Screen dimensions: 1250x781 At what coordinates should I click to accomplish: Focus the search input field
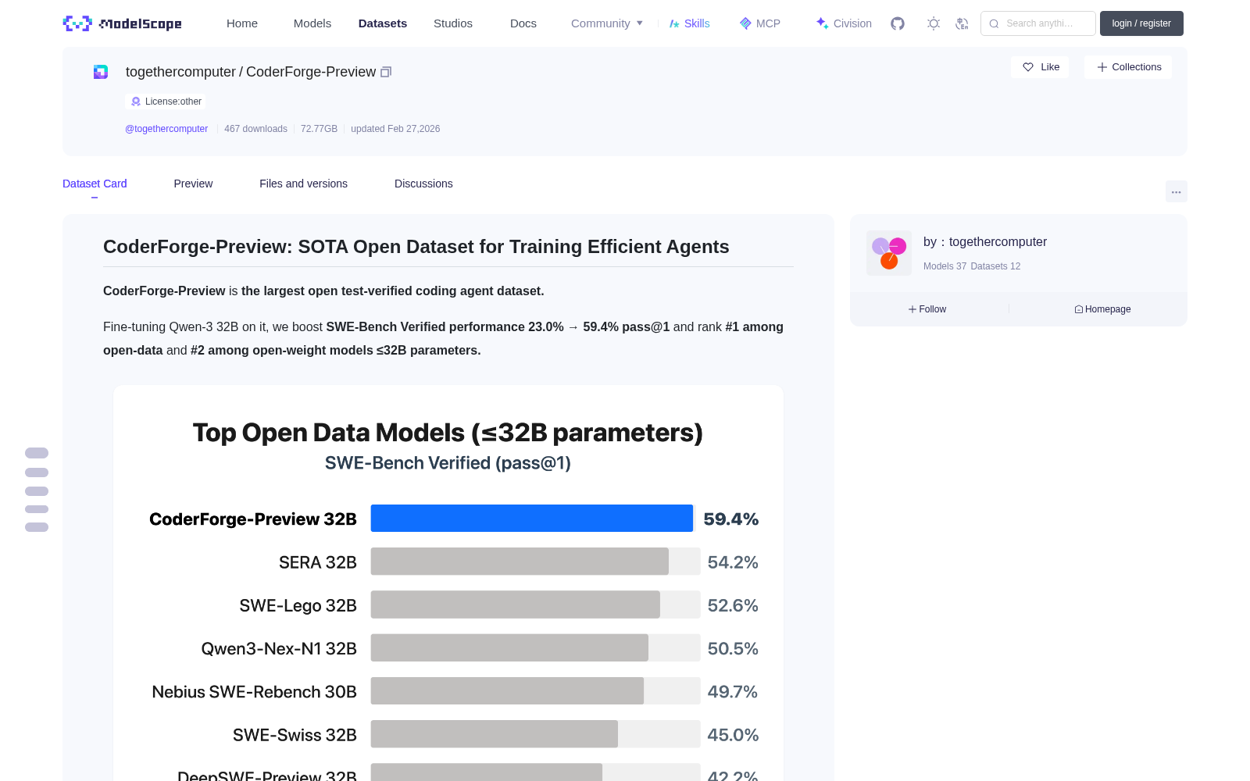click(1038, 23)
